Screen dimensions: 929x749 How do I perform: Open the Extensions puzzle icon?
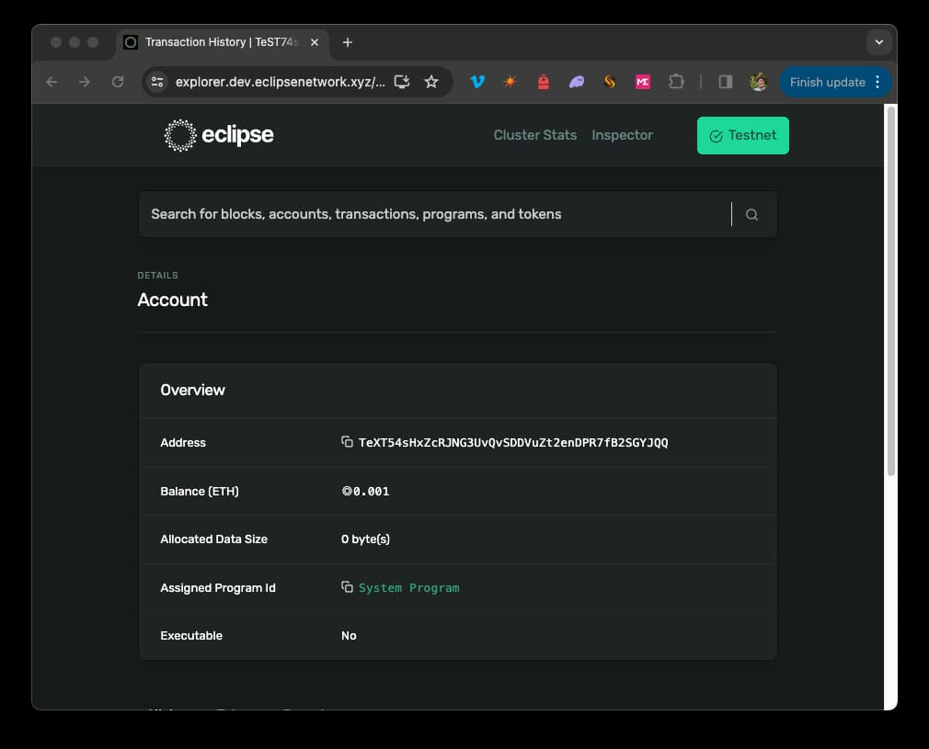(676, 82)
